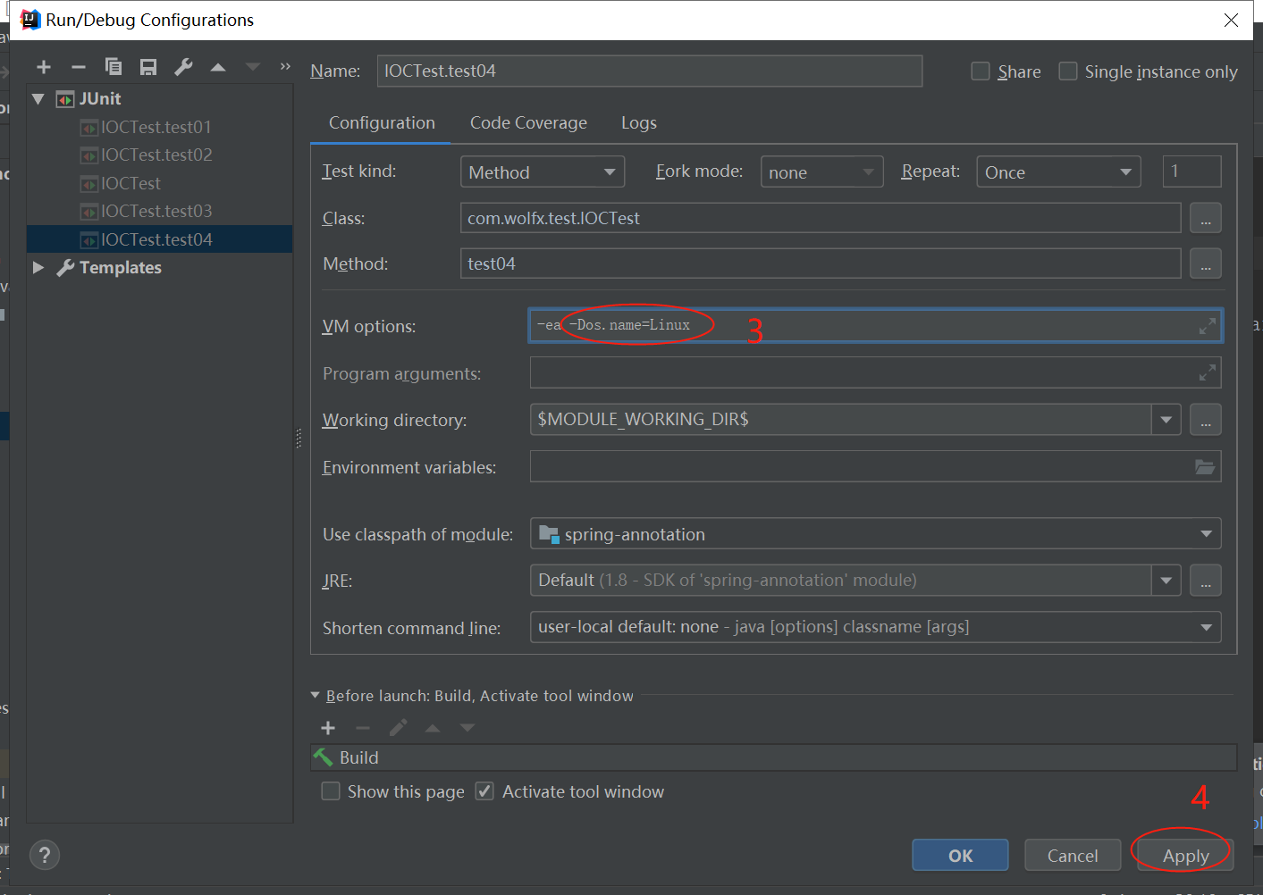The width and height of the screenshot is (1263, 895).
Task: Move the before launch task up
Action: [x=433, y=728]
